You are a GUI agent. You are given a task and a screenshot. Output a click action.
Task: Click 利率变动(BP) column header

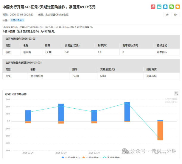pos(130,46)
